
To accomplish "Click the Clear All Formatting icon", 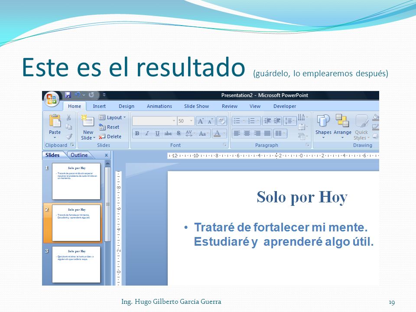I will click(x=221, y=121).
